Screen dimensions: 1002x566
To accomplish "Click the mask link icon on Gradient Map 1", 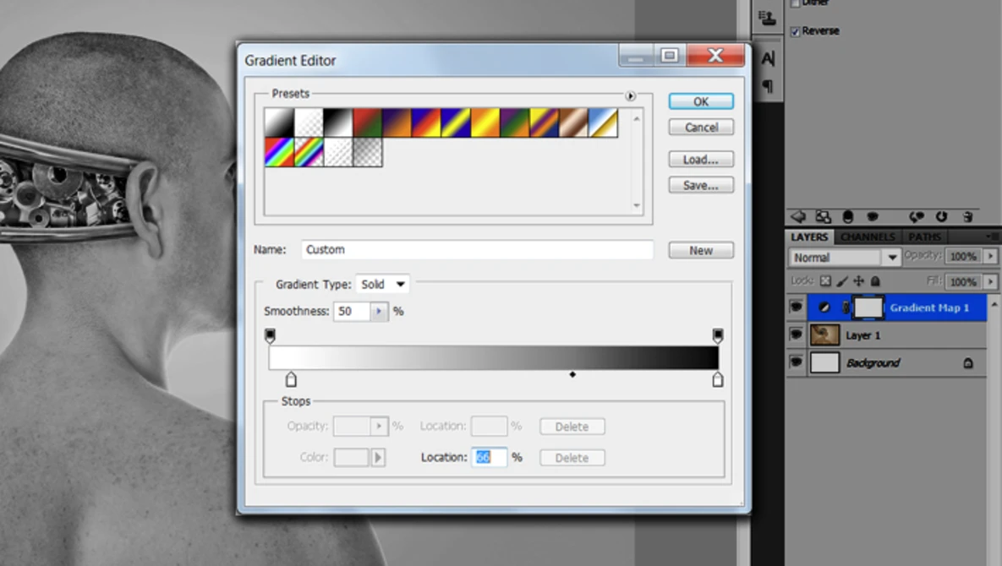I will 846,307.
